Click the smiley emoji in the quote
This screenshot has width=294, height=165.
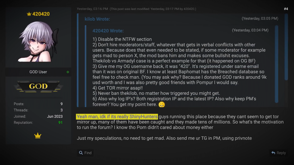[x=162, y=104]
